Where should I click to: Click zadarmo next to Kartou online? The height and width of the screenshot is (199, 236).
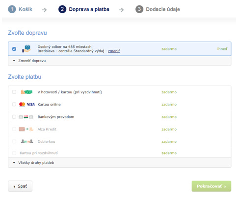click(169, 105)
